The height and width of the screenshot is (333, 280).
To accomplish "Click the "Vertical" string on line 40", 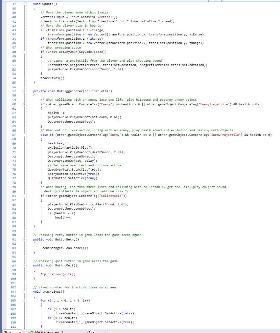I will click(x=104, y=17).
